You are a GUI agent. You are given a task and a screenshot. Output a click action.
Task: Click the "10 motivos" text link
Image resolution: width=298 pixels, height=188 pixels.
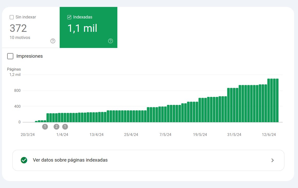pyautogui.click(x=20, y=37)
